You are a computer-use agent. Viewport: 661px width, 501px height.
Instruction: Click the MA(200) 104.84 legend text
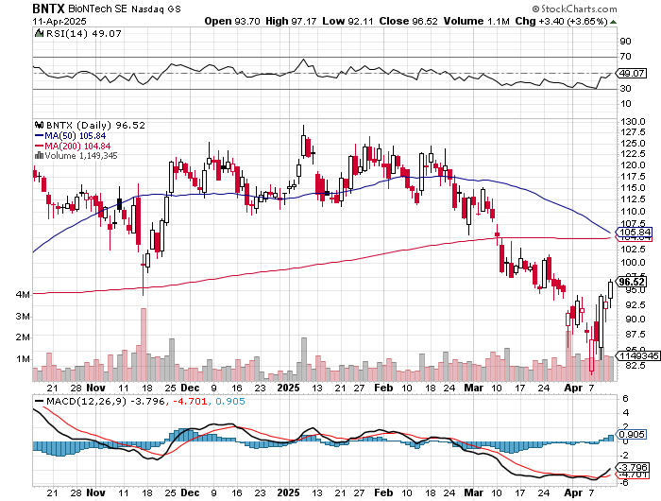point(77,146)
